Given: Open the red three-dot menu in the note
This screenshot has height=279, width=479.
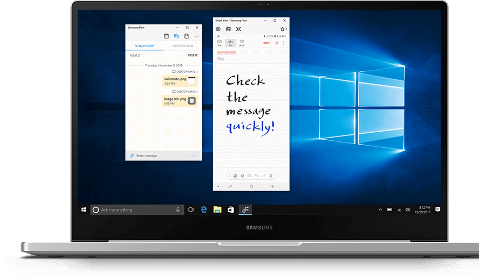Looking at the screenshot, I should pyautogui.click(x=284, y=43).
